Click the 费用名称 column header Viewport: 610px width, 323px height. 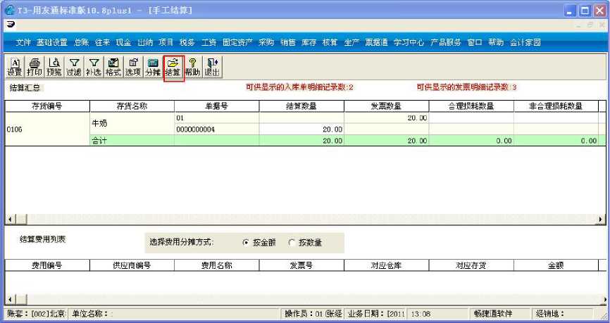pos(217,265)
